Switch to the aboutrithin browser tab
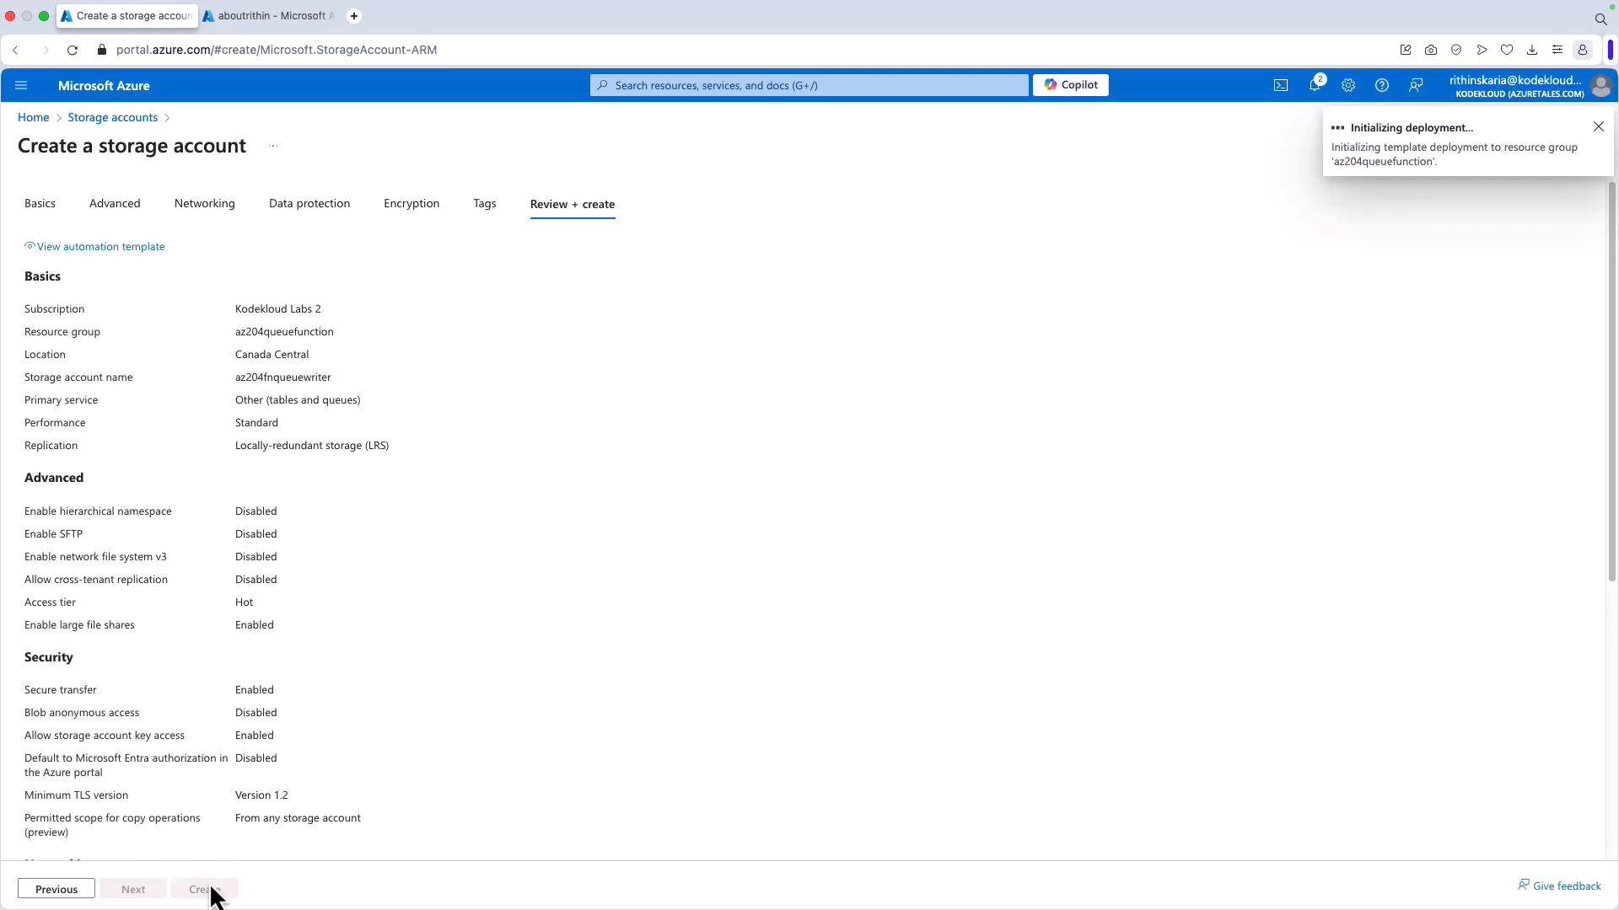The height and width of the screenshot is (910, 1619). (269, 16)
